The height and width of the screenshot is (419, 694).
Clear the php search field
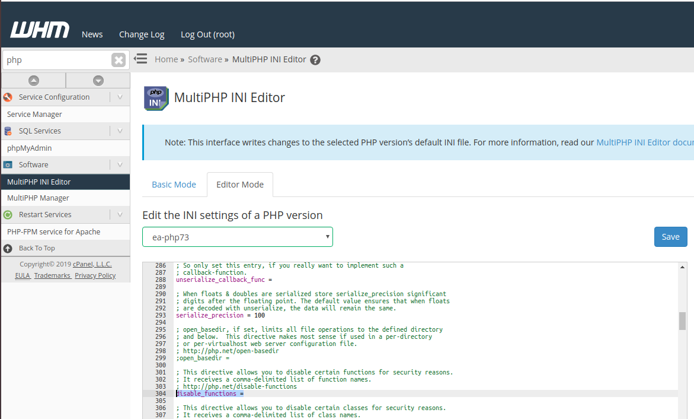coord(118,59)
